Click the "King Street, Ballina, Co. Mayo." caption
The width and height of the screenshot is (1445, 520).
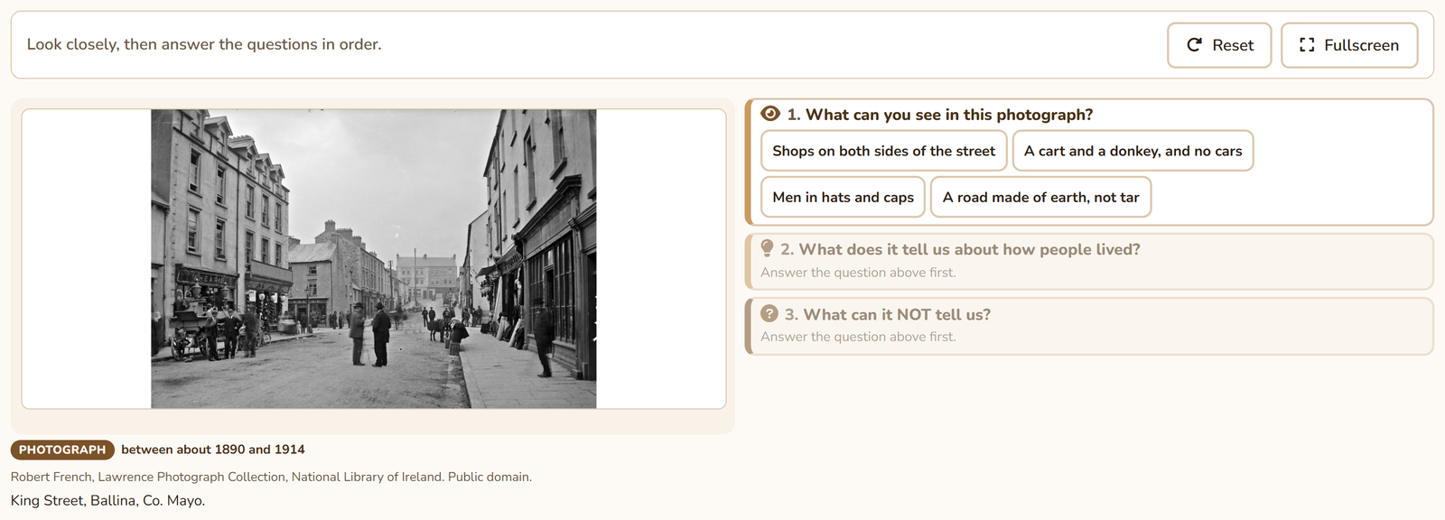coord(107,500)
